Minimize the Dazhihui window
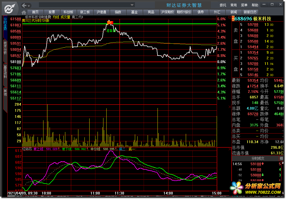Screen dimensions: 286x199 [264, 4]
